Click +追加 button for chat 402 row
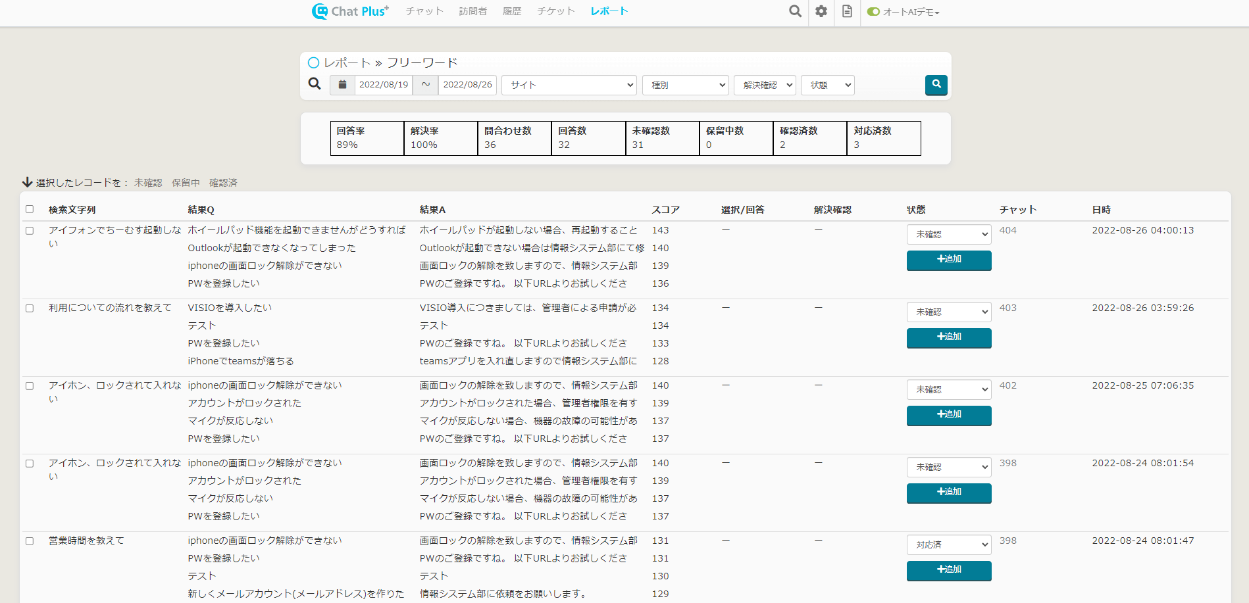This screenshot has height=603, width=1249. point(949,415)
